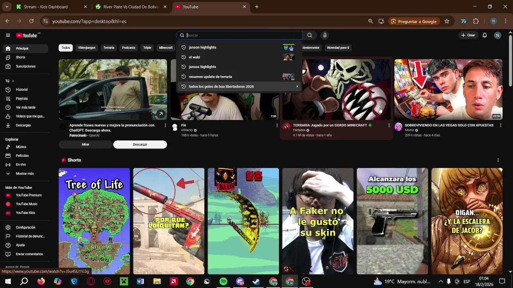513x288 pixels.
Task: Open Ver más tarde list
Action: pos(26,108)
